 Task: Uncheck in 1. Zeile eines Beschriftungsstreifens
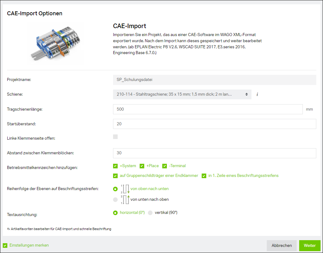(204, 176)
